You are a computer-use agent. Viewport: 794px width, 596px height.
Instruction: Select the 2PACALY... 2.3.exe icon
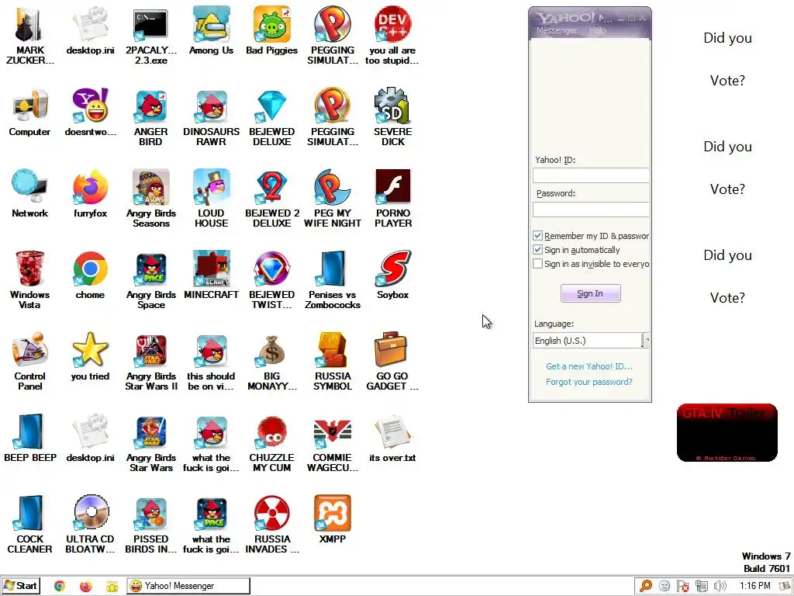(151, 36)
